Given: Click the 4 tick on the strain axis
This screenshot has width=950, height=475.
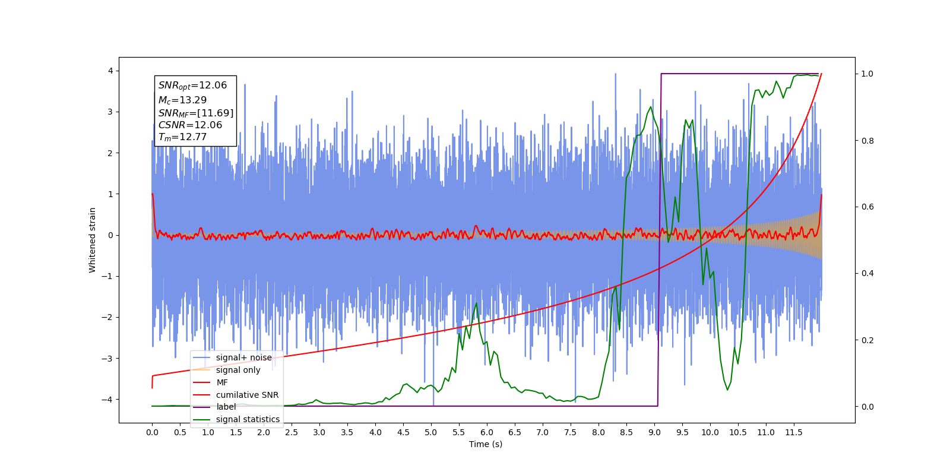Looking at the screenshot, I should click(110, 71).
